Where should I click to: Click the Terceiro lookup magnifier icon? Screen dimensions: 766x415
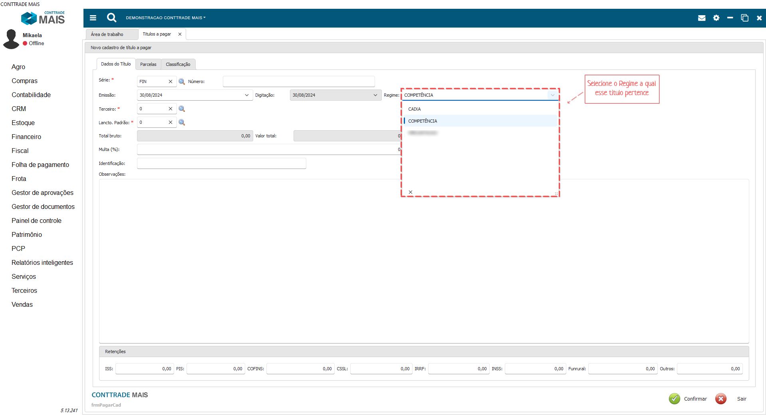[182, 109]
